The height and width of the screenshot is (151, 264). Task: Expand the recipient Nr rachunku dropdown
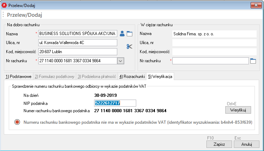120,61
